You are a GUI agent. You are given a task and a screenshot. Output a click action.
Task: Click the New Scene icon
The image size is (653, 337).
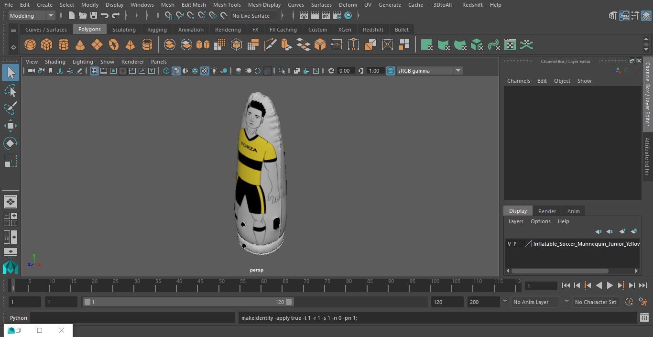coord(71,16)
